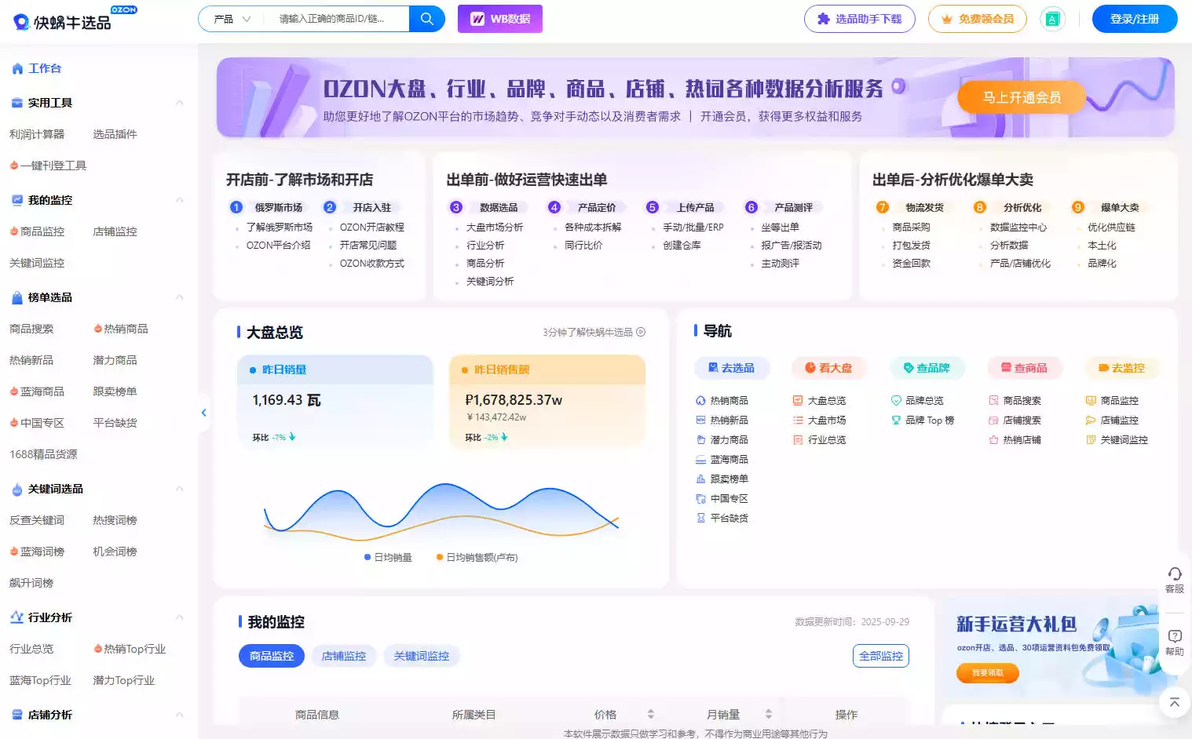Click the 大盘市场 list icon
Image resolution: width=1192 pixels, height=739 pixels.
(798, 420)
